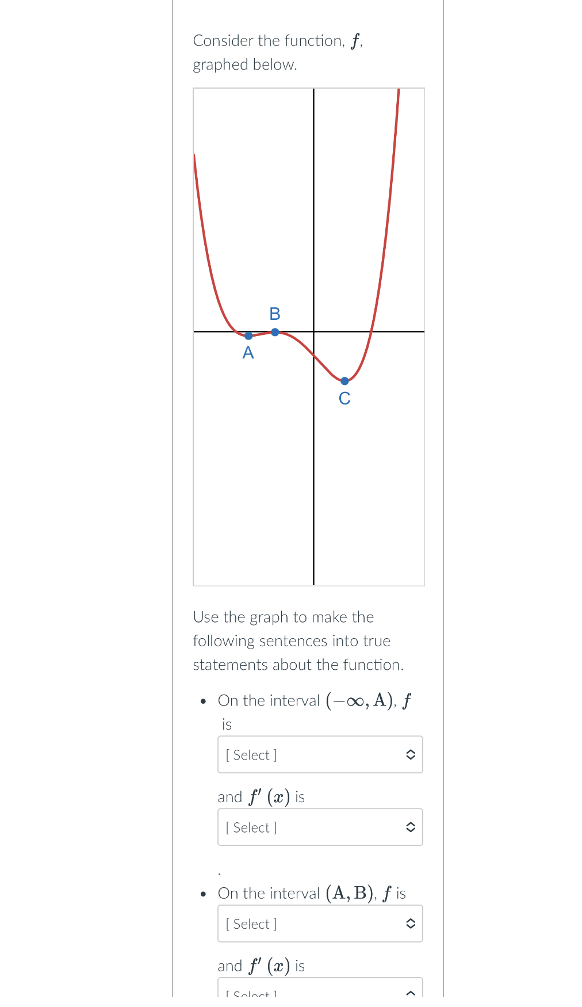Click the label B above the x-axis
582x1007 pixels.
(274, 314)
